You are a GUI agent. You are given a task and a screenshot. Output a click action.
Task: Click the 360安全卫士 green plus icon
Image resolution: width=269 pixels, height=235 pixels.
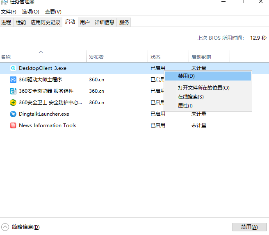13,103
